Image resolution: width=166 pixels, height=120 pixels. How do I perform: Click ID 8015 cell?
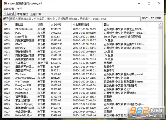pyautogui.click(x=7, y=66)
